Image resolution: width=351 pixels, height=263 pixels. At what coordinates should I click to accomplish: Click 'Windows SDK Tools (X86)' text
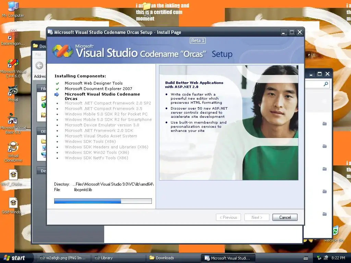(x=90, y=141)
